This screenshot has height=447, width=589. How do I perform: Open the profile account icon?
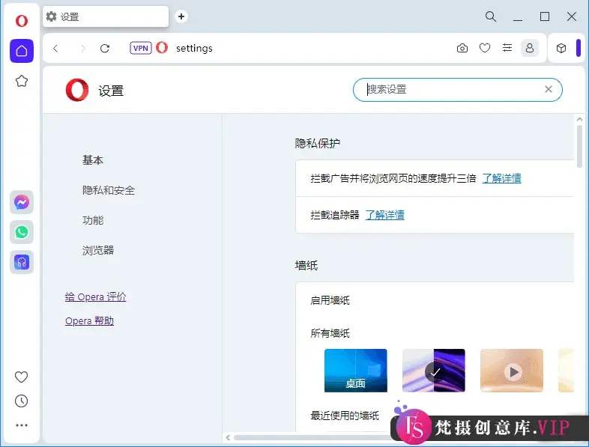(530, 48)
